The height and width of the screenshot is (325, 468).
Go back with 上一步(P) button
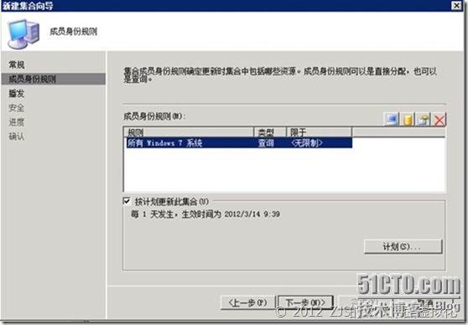[247, 302]
